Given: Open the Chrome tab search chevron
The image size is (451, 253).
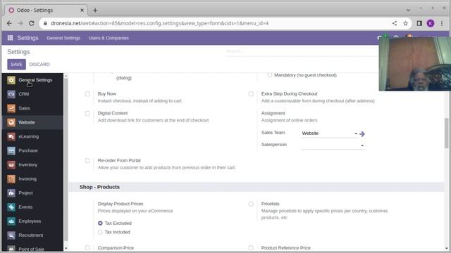Looking at the screenshot, I should [x=408, y=10].
